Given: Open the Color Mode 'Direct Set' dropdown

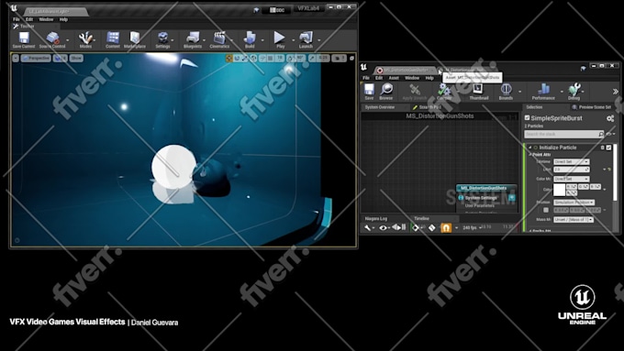Looking at the screenshot, I should coord(572,179).
